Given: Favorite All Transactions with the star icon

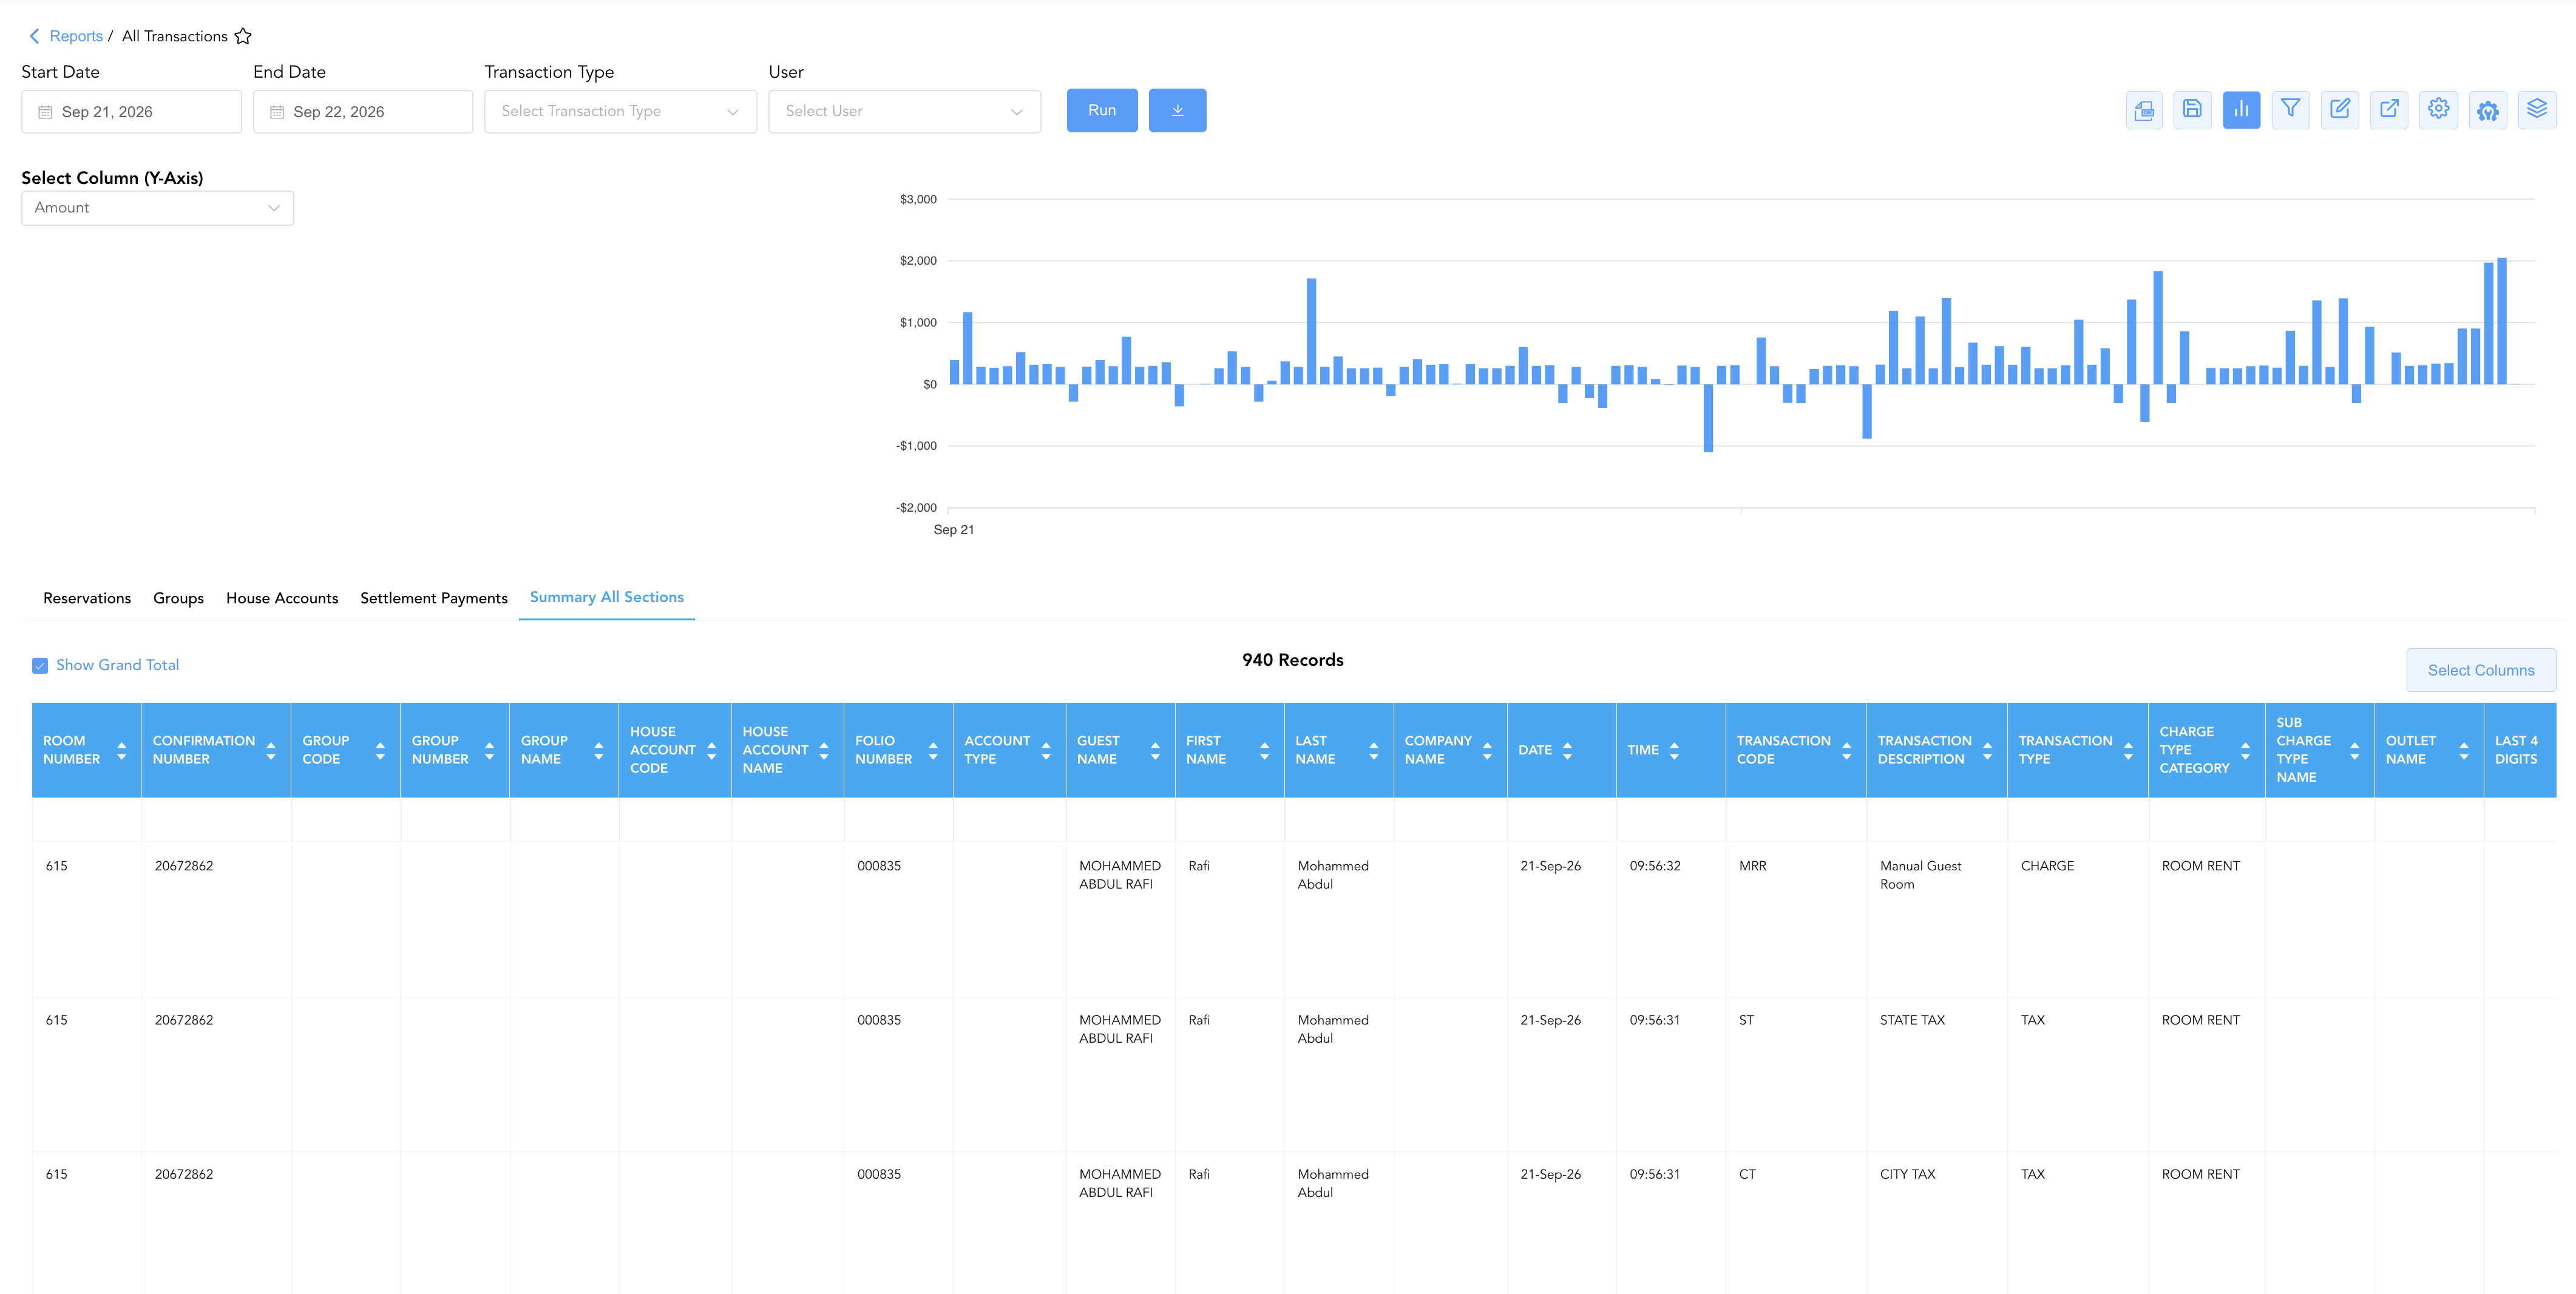Looking at the screenshot, I should [x=243, y=36].
